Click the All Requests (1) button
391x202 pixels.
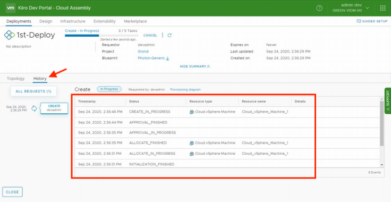click(33, 91)
